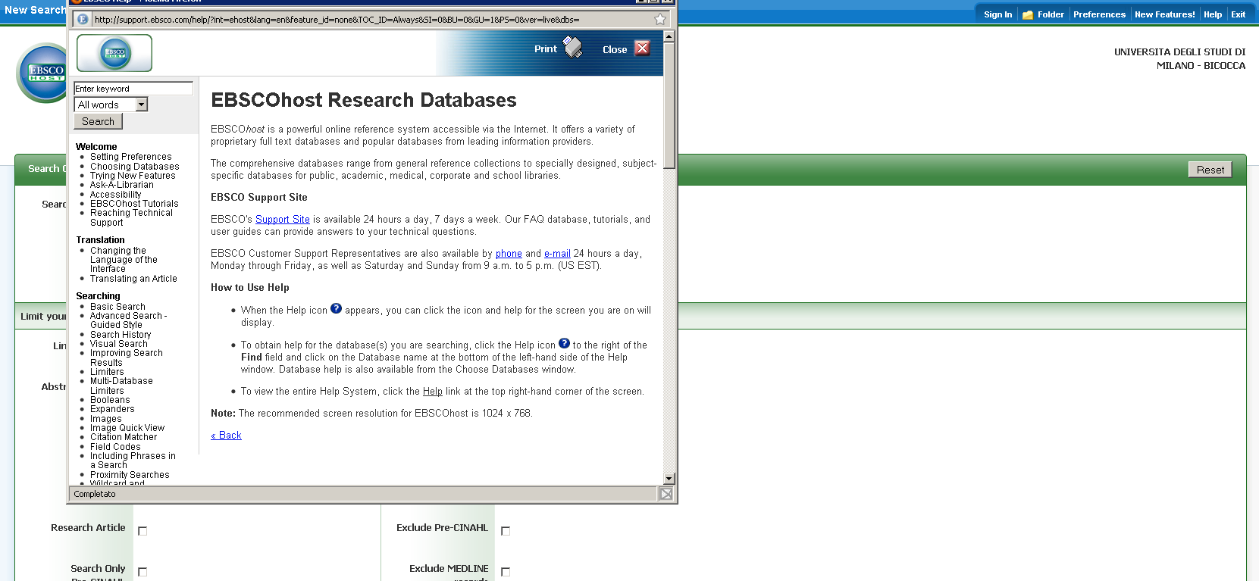The width and height of the screenshot is (1259, 581).
Task: Toggle the Search Only checkbox
Action: pos(142,572)
